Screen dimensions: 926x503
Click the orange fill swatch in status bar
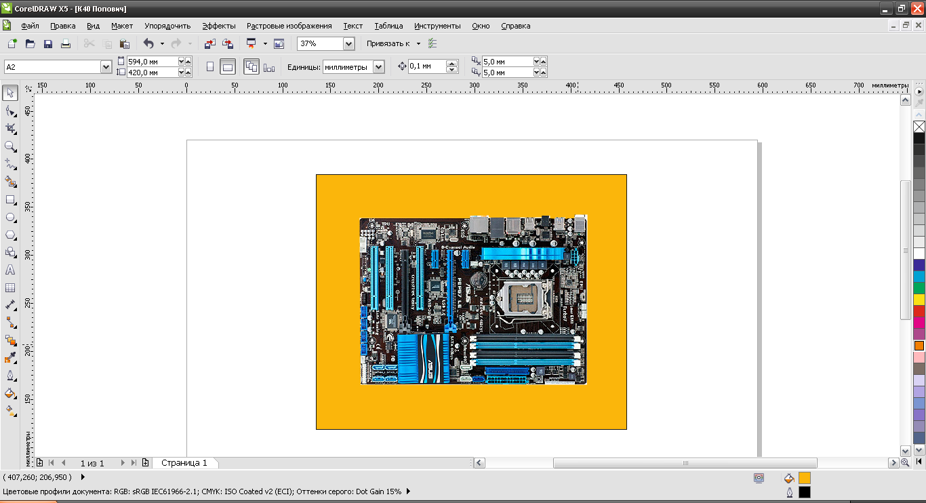point(805,478)
